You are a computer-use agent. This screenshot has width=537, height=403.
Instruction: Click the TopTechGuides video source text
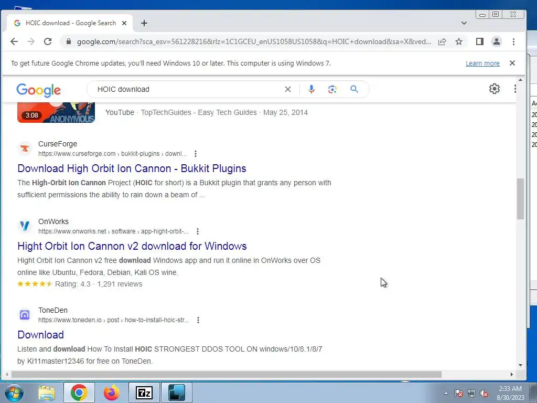click(199, 112)
